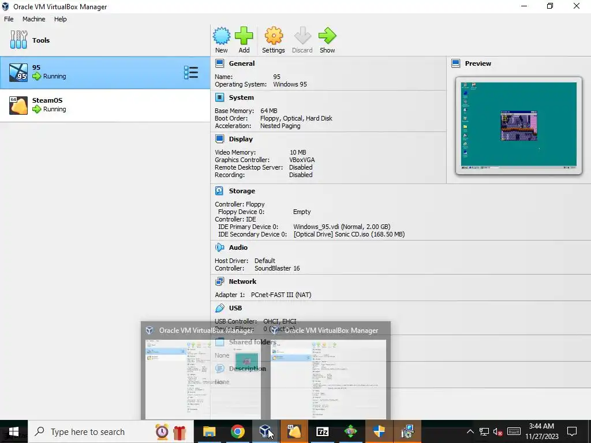Click the SteamOS VM icon

click(x=18, y=105)
